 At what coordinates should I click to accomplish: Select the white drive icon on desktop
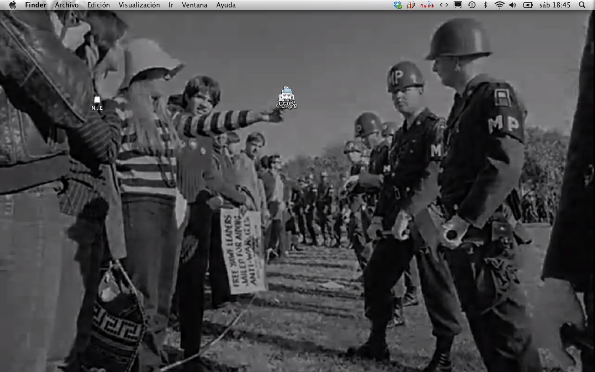pyautogui.click(x=97, y=100)
